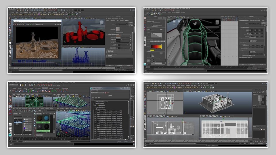Viewport: 276px width, 155px height.
Task: Open Textures tab in bottom-left Hypershade
Action: (x=45, y=114)
